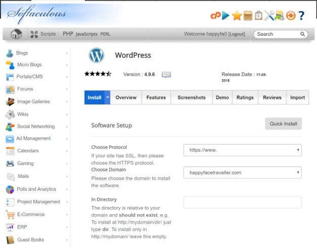
Task: Click the Blogs category icon
Action: 10,53
